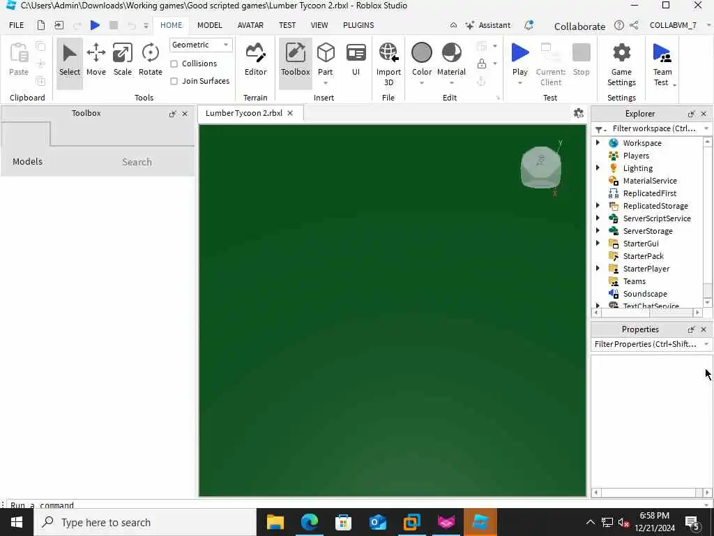Open viewport settings gear icon
Image resolution: width=714 pixels, height=536 pixels.
pos(578,113)
